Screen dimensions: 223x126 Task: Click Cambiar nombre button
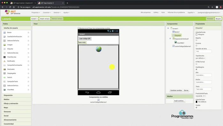pos(176,90)
